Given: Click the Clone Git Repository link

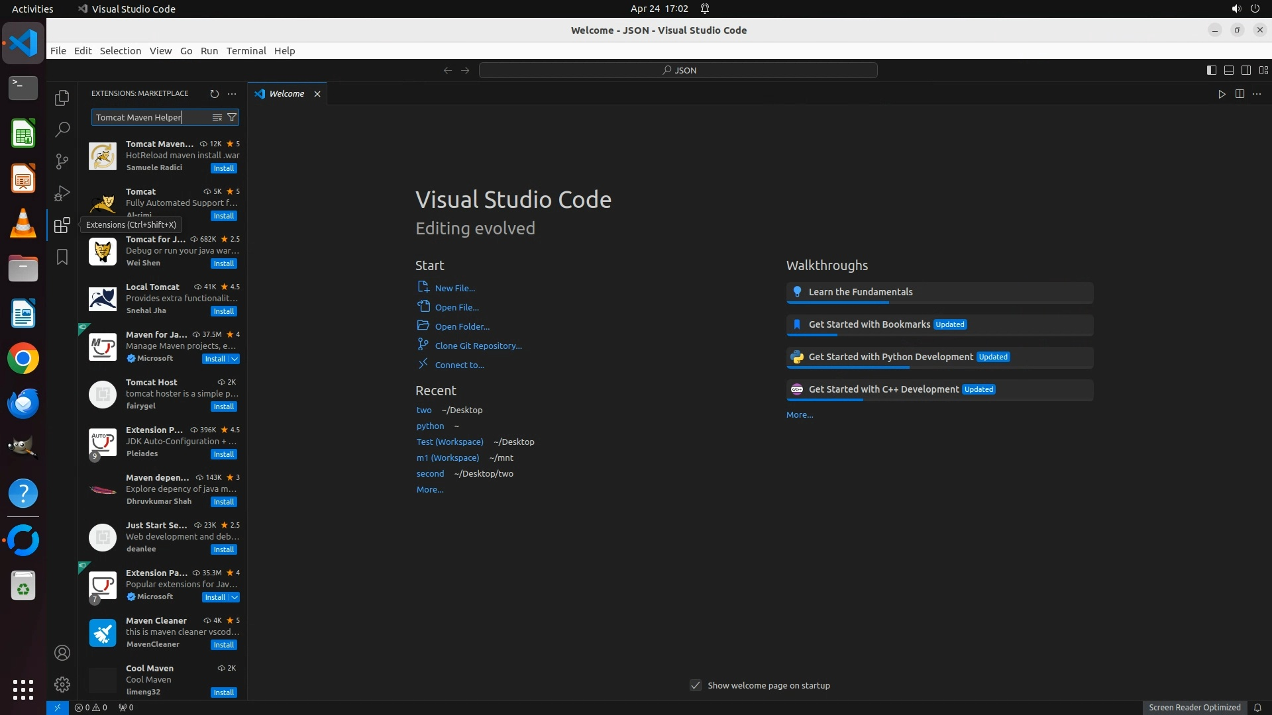Looking at the screenshot, I should (478, 346).
